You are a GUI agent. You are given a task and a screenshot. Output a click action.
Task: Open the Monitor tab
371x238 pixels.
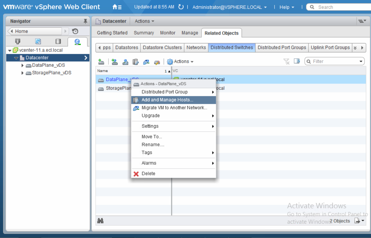click(x=167, y=33)
